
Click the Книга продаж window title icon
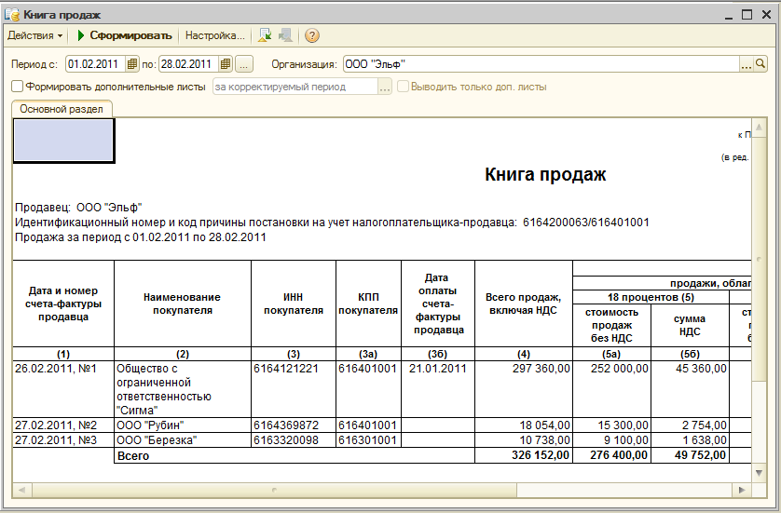pos(12,14)
